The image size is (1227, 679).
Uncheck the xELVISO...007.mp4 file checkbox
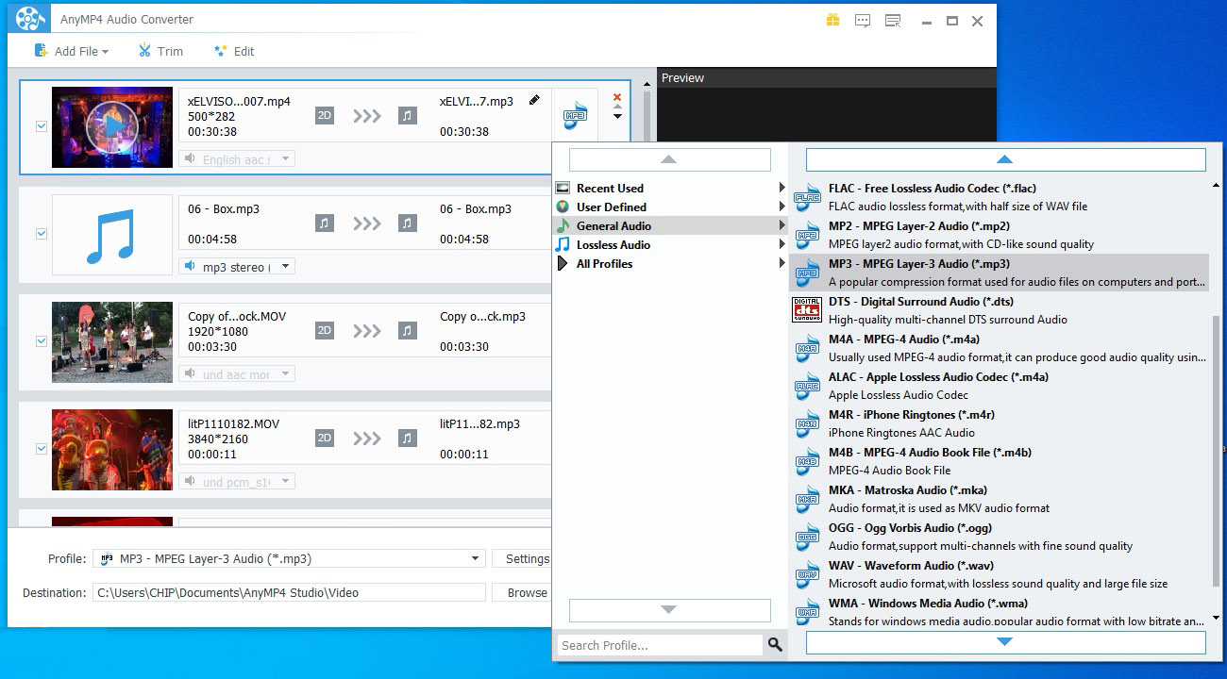(42, 126)
